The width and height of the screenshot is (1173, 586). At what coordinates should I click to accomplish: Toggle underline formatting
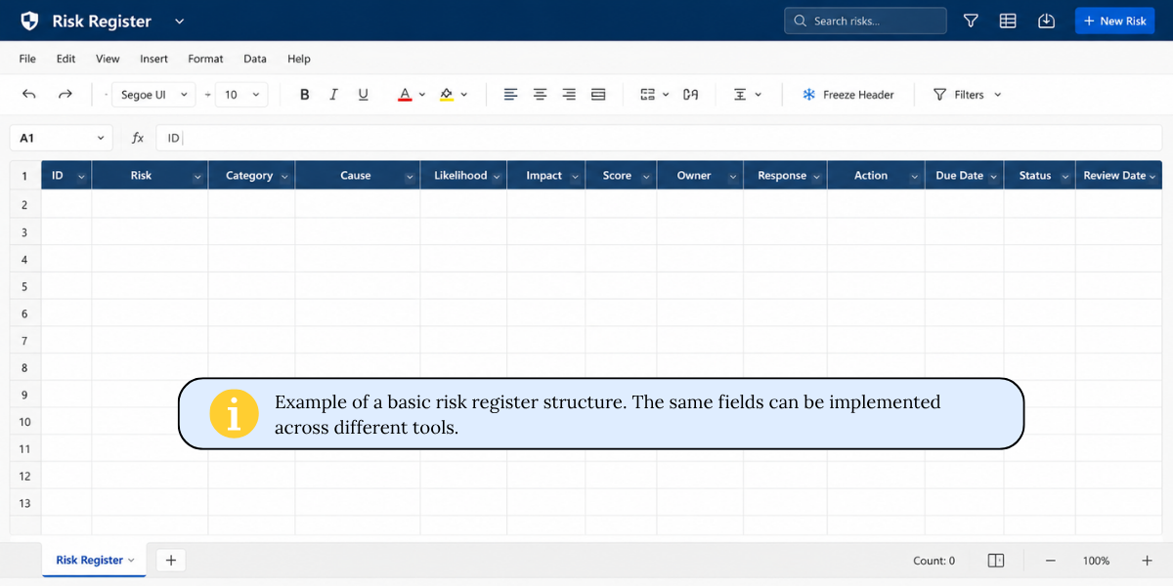pos(363,95)
